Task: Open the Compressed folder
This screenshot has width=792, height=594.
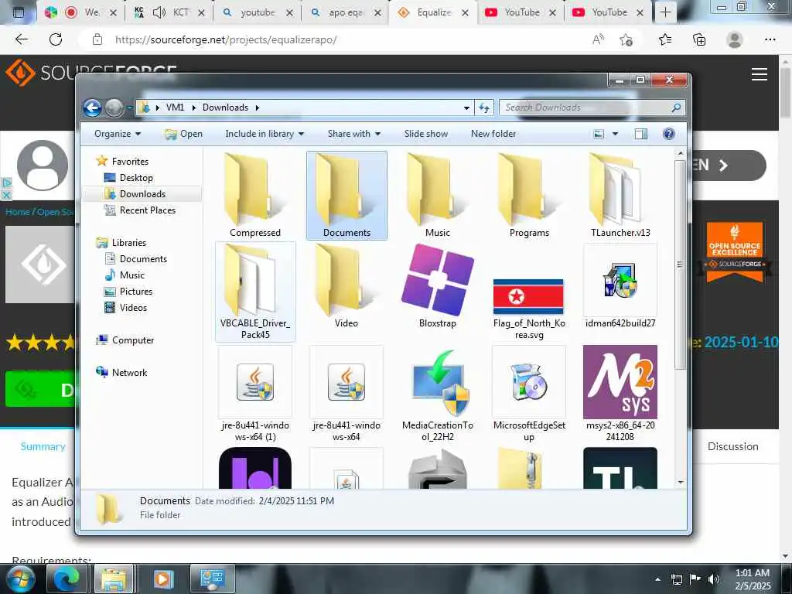Action: point(255,196)
